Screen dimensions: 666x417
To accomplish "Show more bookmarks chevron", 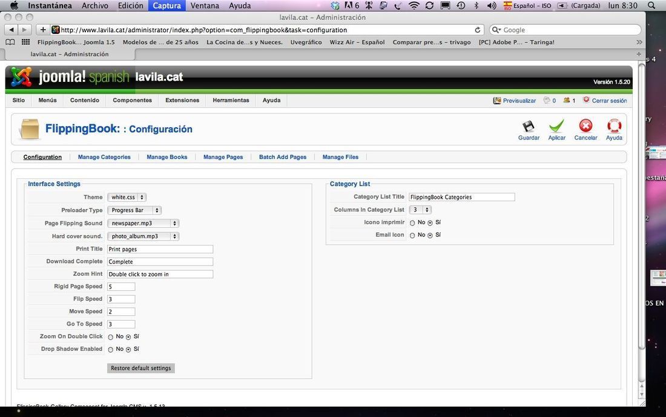I will tap(639, 42).
